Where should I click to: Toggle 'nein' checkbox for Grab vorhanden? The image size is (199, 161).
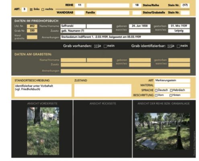105,46
